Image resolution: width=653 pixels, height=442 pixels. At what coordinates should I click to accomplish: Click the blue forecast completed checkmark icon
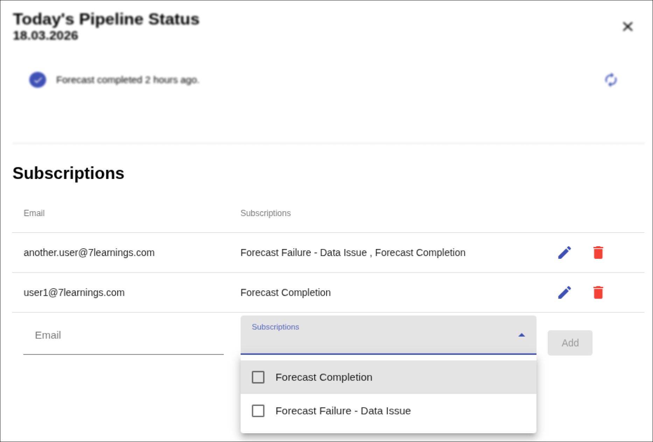pyautogui.click(x=38, y=80)
